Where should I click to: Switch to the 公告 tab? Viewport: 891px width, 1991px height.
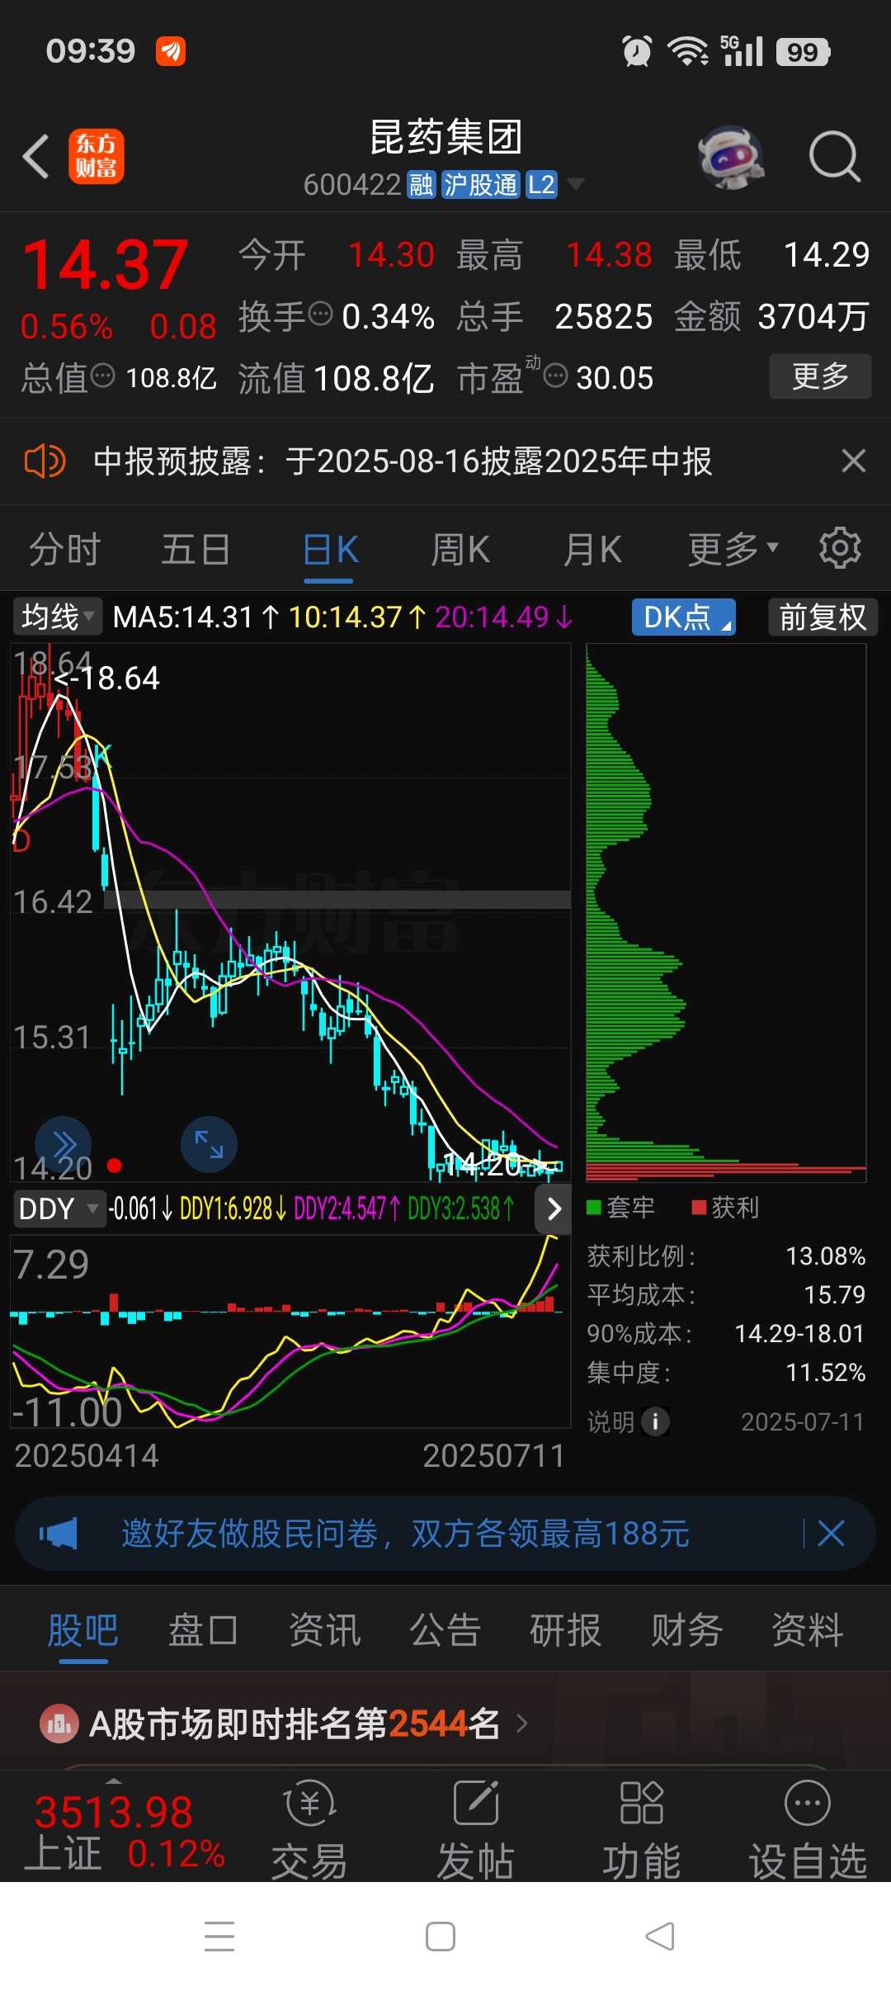point(445,1630)
